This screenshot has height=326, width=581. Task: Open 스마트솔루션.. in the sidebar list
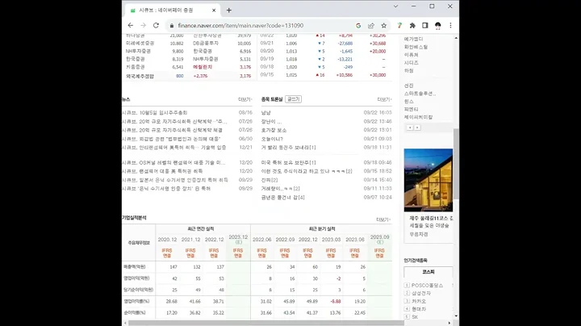tap(420, 94)
